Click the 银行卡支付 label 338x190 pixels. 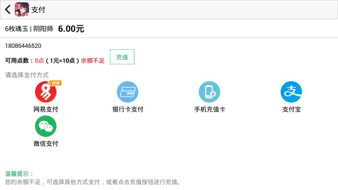pos(128,109)
